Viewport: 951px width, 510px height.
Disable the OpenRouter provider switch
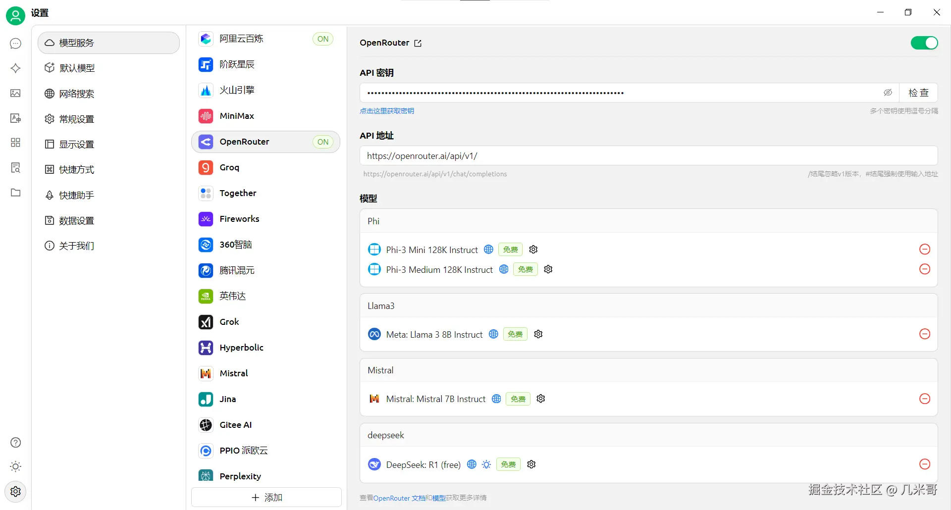[924, 43]
